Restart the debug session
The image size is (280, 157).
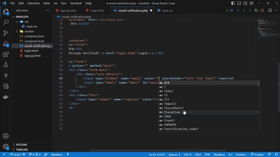tap(256, 10)
